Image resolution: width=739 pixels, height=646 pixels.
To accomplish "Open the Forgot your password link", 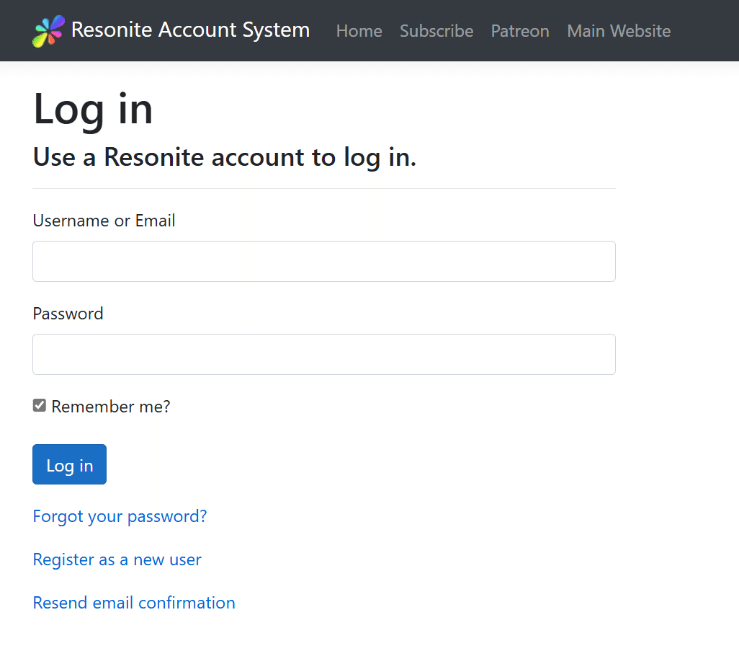I will click(120, 517).
